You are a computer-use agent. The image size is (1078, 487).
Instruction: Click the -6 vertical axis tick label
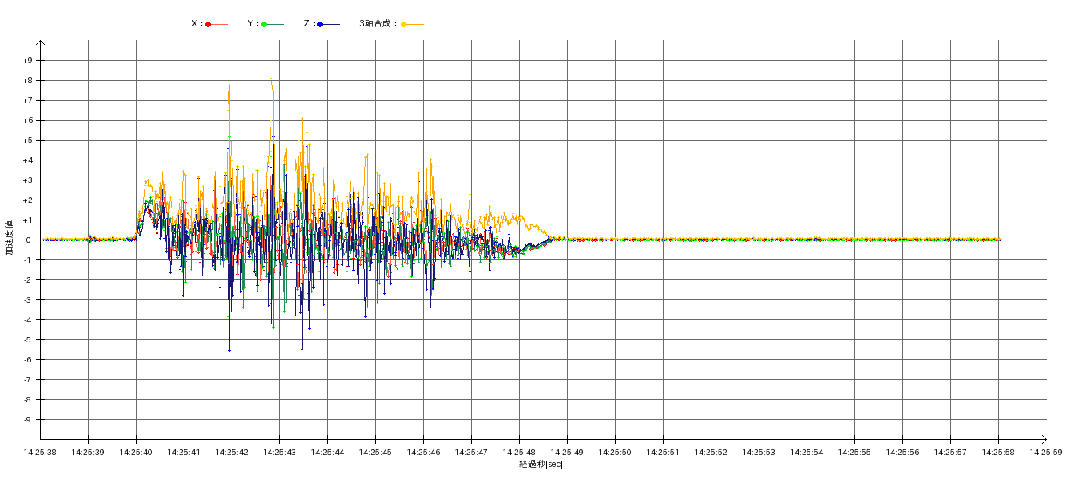(x=28, y=360)
